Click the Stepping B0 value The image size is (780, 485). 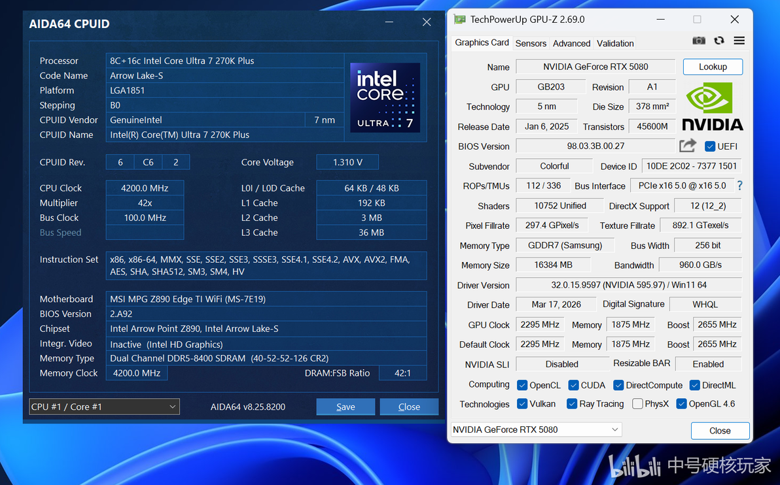point(225,105)
